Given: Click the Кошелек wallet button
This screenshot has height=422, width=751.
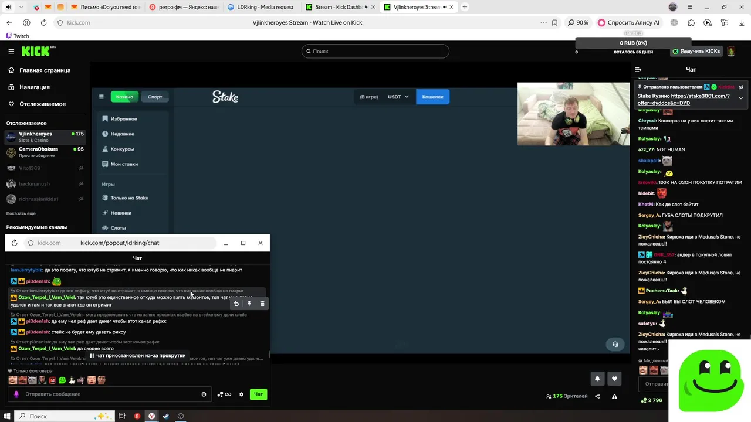Looking at the screenshot, I should click(x=433, y=97).
